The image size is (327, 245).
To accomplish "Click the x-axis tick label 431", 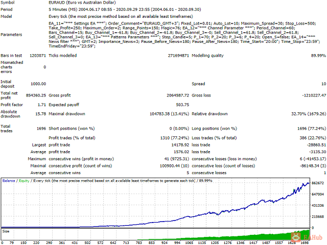I will click(75, 243).
